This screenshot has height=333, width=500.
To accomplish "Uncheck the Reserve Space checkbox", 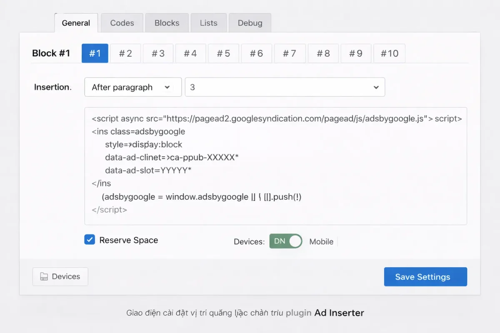I will [90, 240].
